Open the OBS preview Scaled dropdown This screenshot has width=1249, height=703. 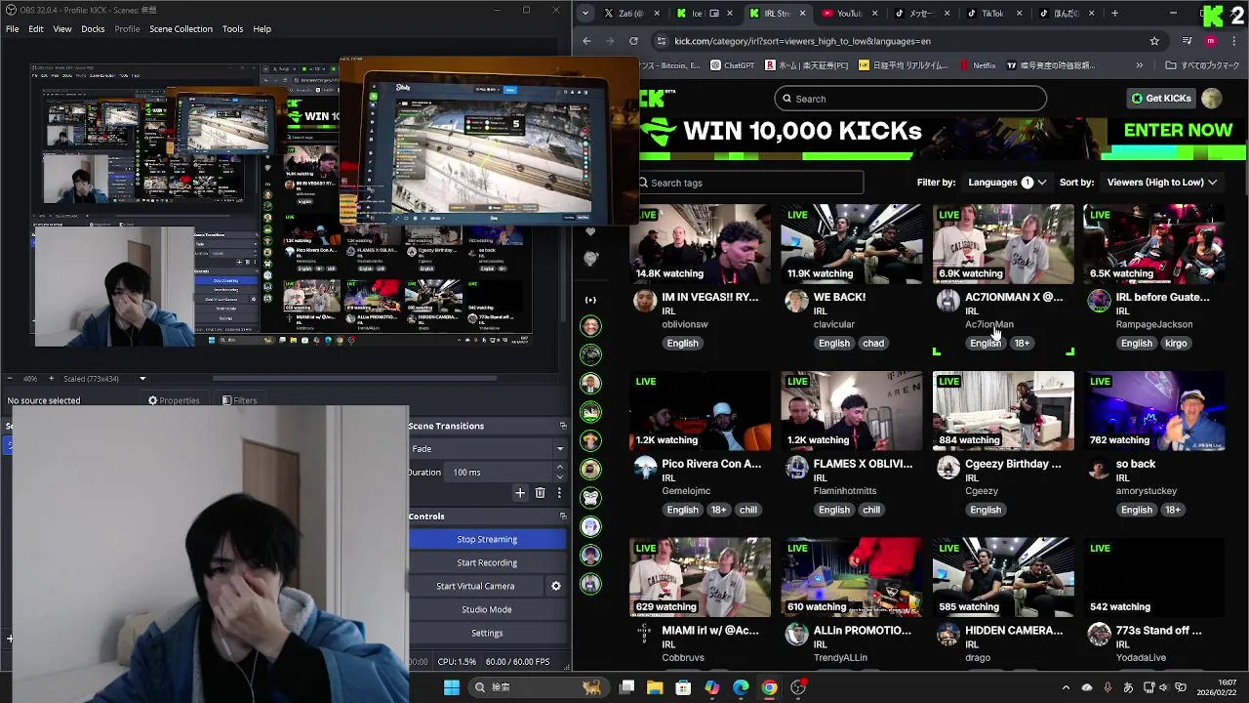(104, 379)
